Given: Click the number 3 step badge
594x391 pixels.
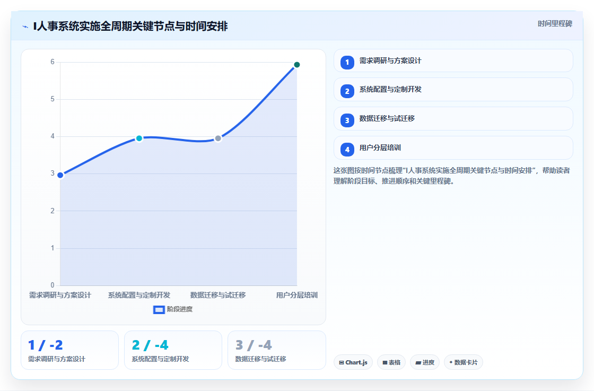Looking at the screenshot, I should coord(347,120).
